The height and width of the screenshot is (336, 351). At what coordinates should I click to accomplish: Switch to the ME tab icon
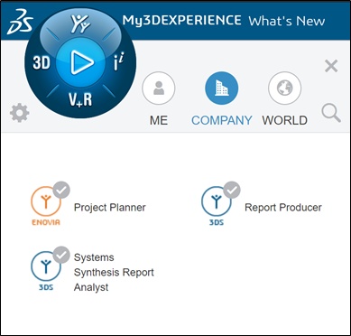click(x=159, y=89)
